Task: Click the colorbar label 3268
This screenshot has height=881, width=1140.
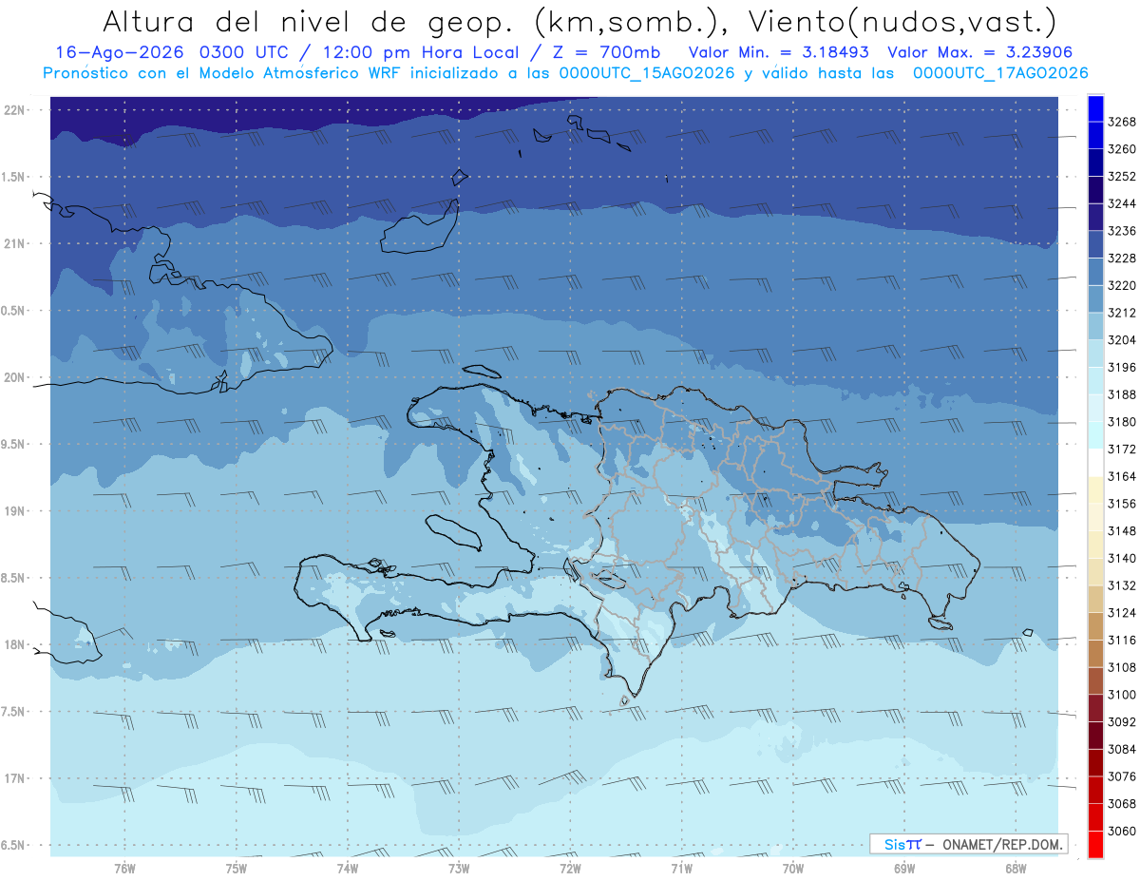Action: (1121, 122)
